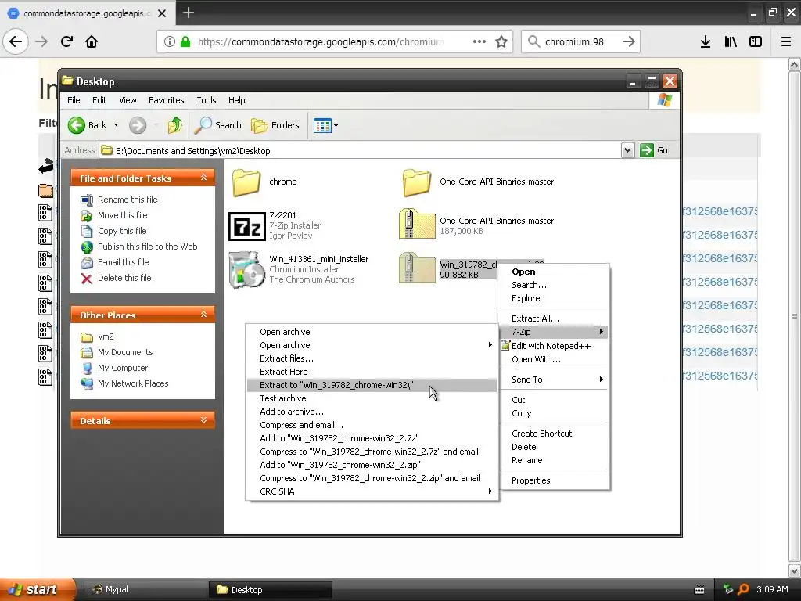Click E-mail this file link
Screen dimensions: 801x601
[123, 262]
